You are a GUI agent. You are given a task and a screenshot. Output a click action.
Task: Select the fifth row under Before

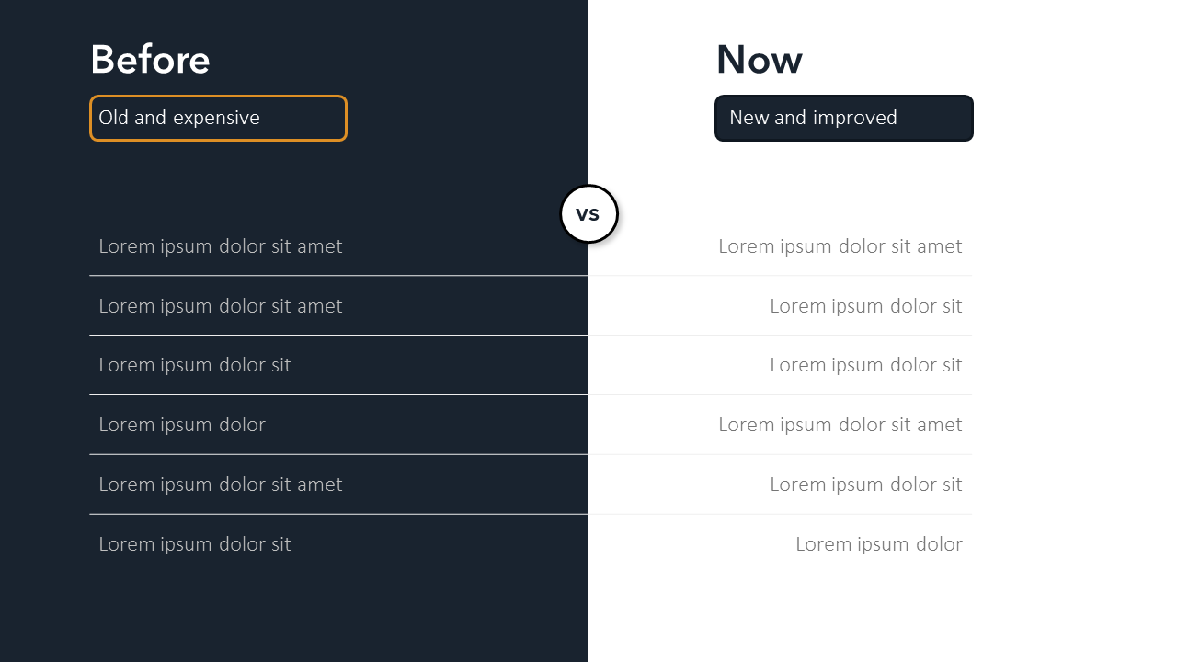click(221, 485)
